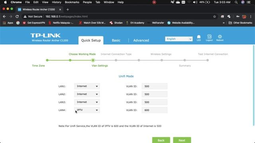Click the browser back arrow
255x143 pixels.
pyautogui.click(x=4, y=17)
